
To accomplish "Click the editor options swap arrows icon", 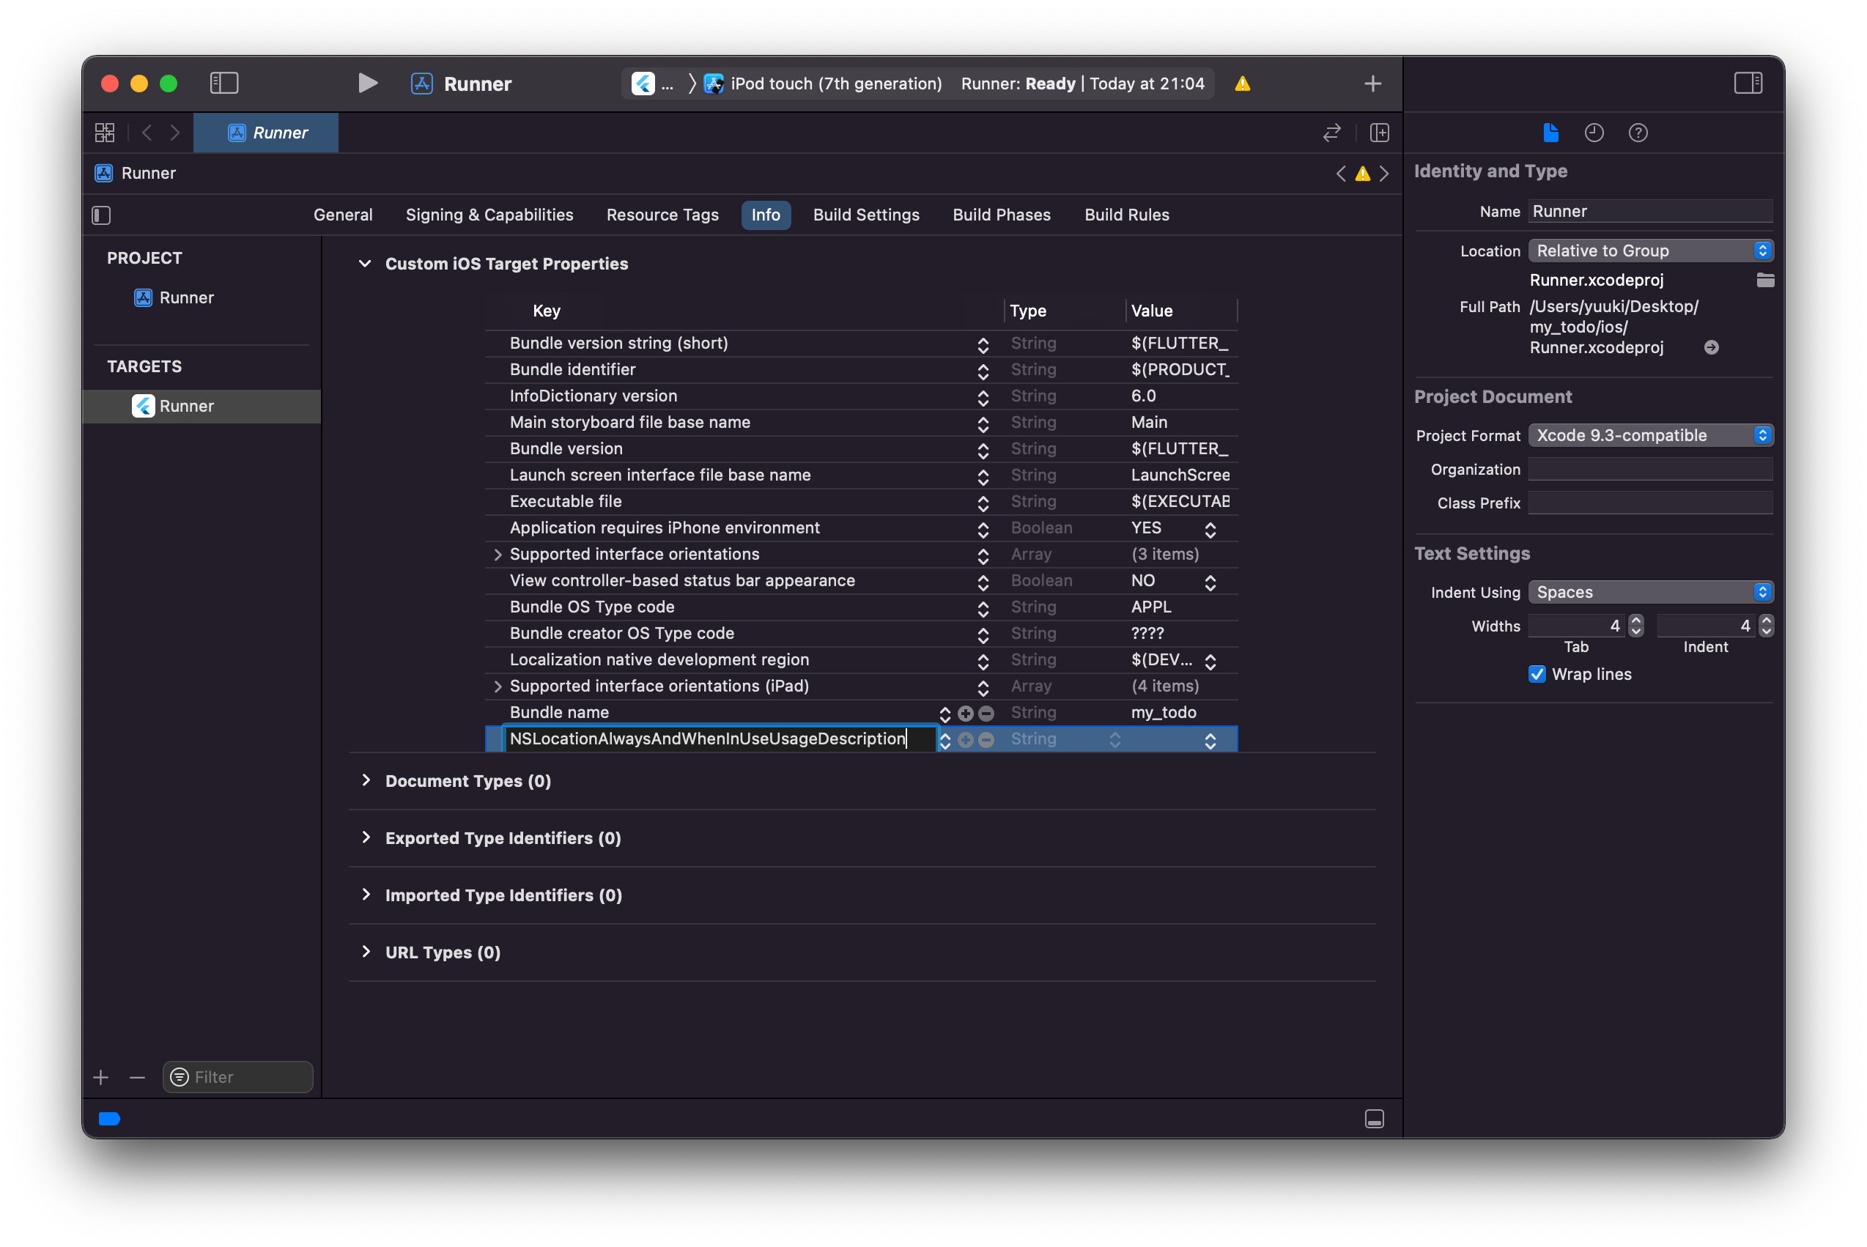I will tap(1332, 133).
